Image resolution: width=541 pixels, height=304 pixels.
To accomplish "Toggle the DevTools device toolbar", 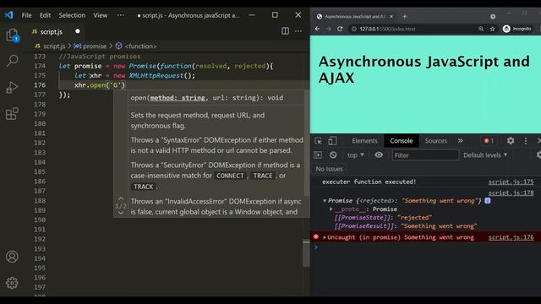I will 332,141.
